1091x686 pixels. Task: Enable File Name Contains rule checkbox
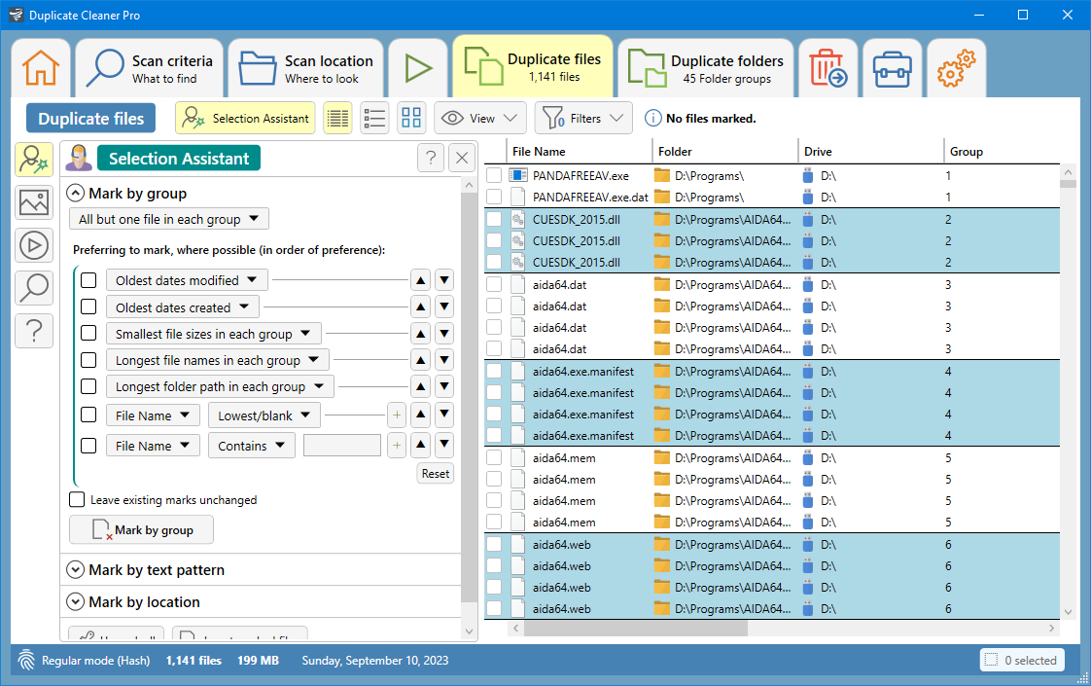coord(88,445)
